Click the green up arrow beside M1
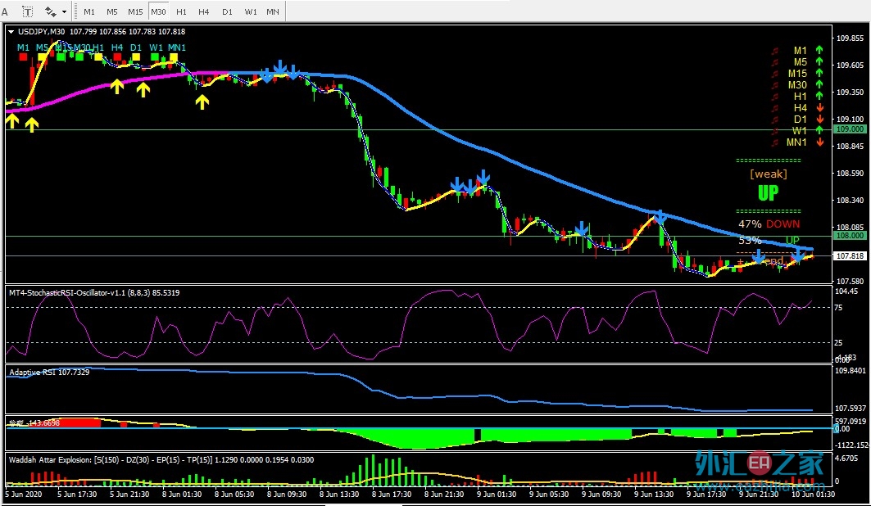This screenshot has width=871, height=506. 819,50
